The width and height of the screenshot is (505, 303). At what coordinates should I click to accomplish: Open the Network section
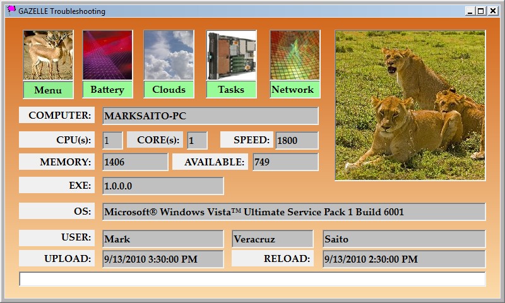click(x=295, y=90)
